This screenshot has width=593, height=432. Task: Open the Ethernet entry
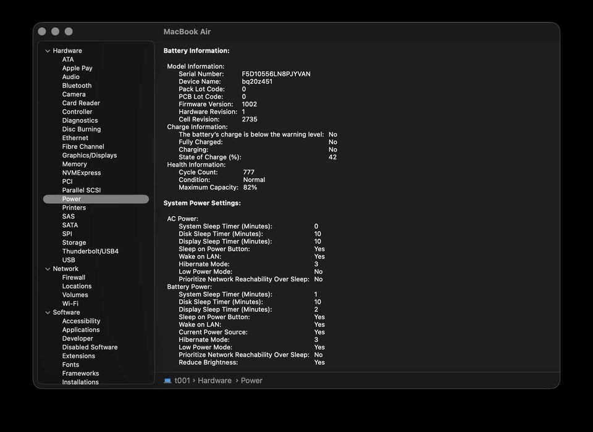[75, 138]
